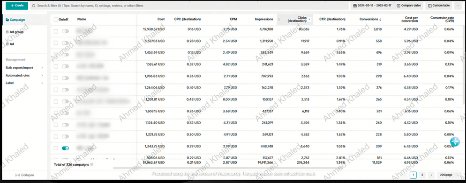
Task: Check the box for the 1,343.75 USD campaign
Action: tap(56, 148)
